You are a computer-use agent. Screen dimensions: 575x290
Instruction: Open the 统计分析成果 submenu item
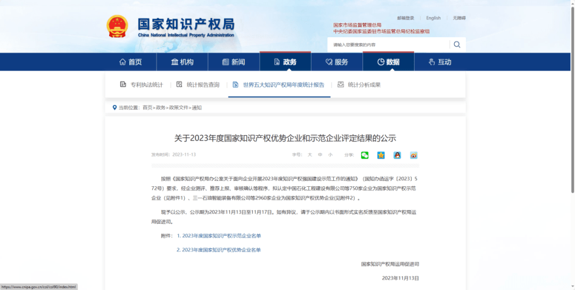pos(364,85)
